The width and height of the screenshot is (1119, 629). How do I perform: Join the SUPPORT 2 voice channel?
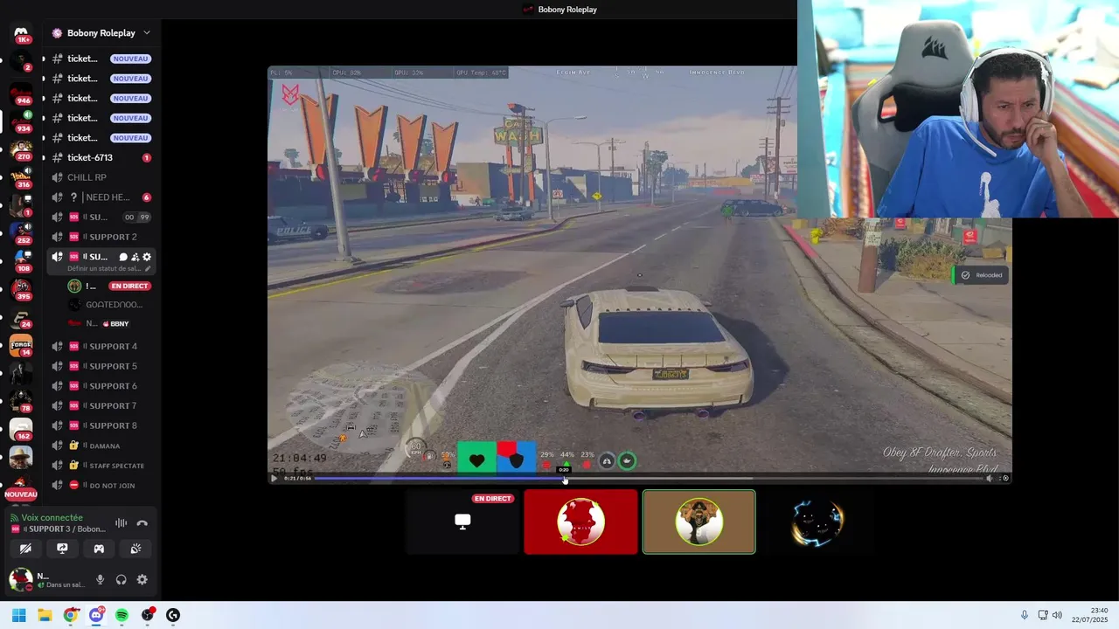pyautogui.click(x=102, y=237)
